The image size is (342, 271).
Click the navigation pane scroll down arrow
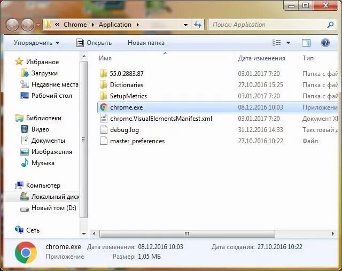tap(84, 234)
